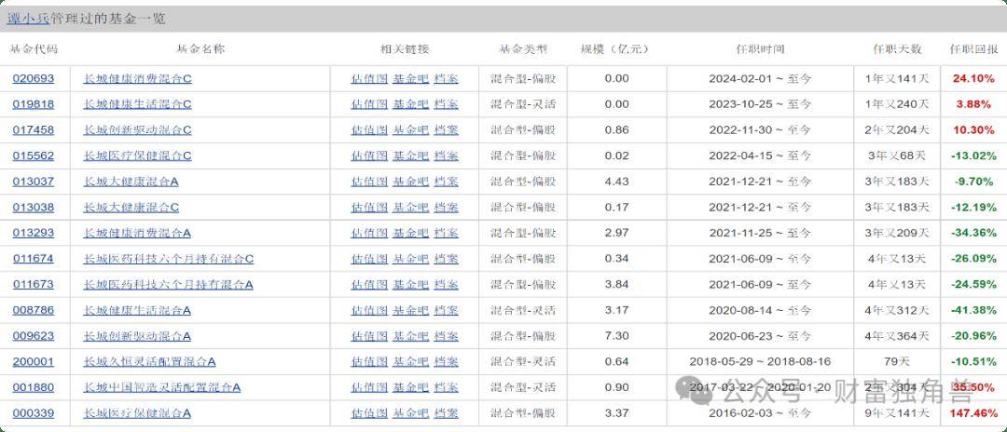This screenshot has width=1007, height=432.
Task: Open 估值图 for fund 019818
Action: (369, 104)
